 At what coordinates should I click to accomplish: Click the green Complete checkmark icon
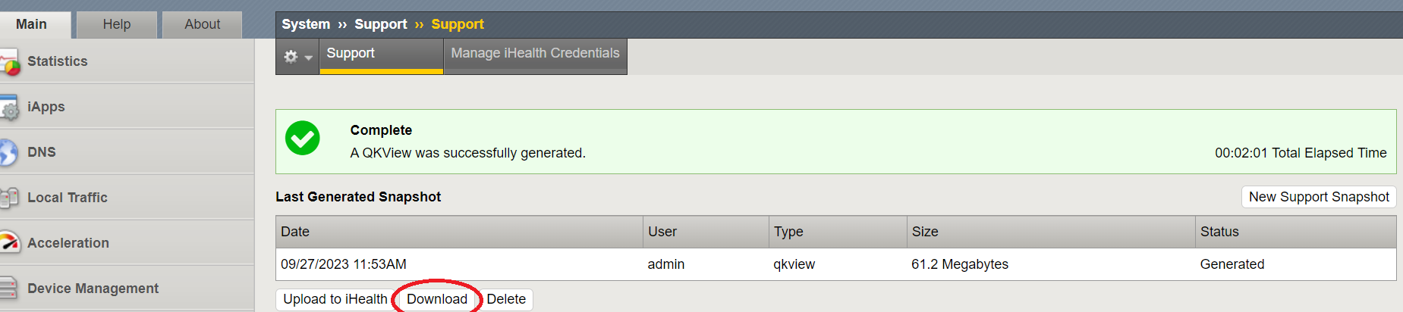click(x=302, y=138)
